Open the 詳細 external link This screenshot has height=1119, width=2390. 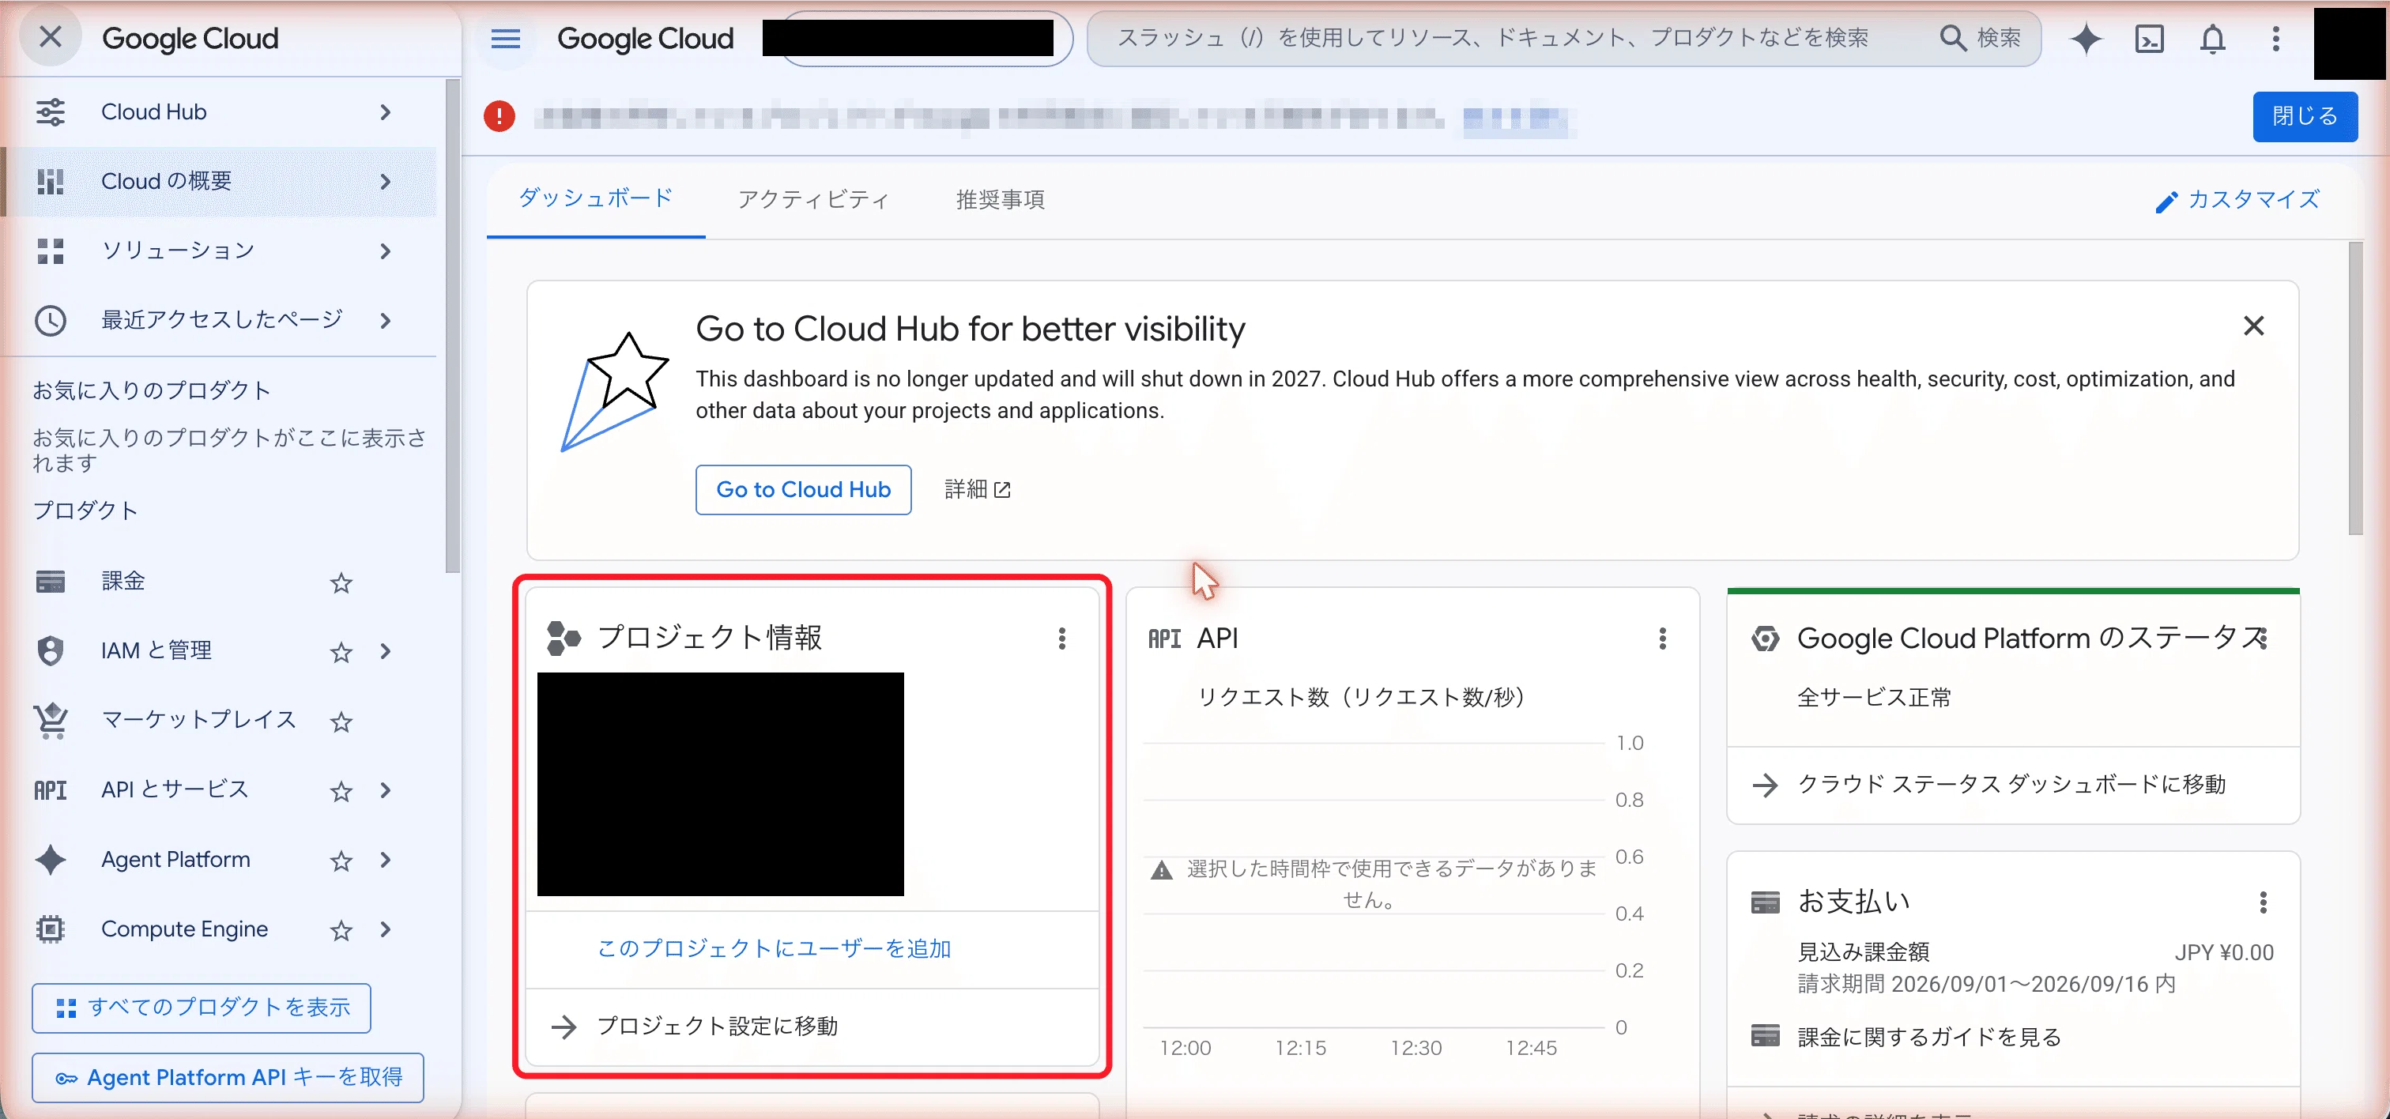click(x=977, y=489)
